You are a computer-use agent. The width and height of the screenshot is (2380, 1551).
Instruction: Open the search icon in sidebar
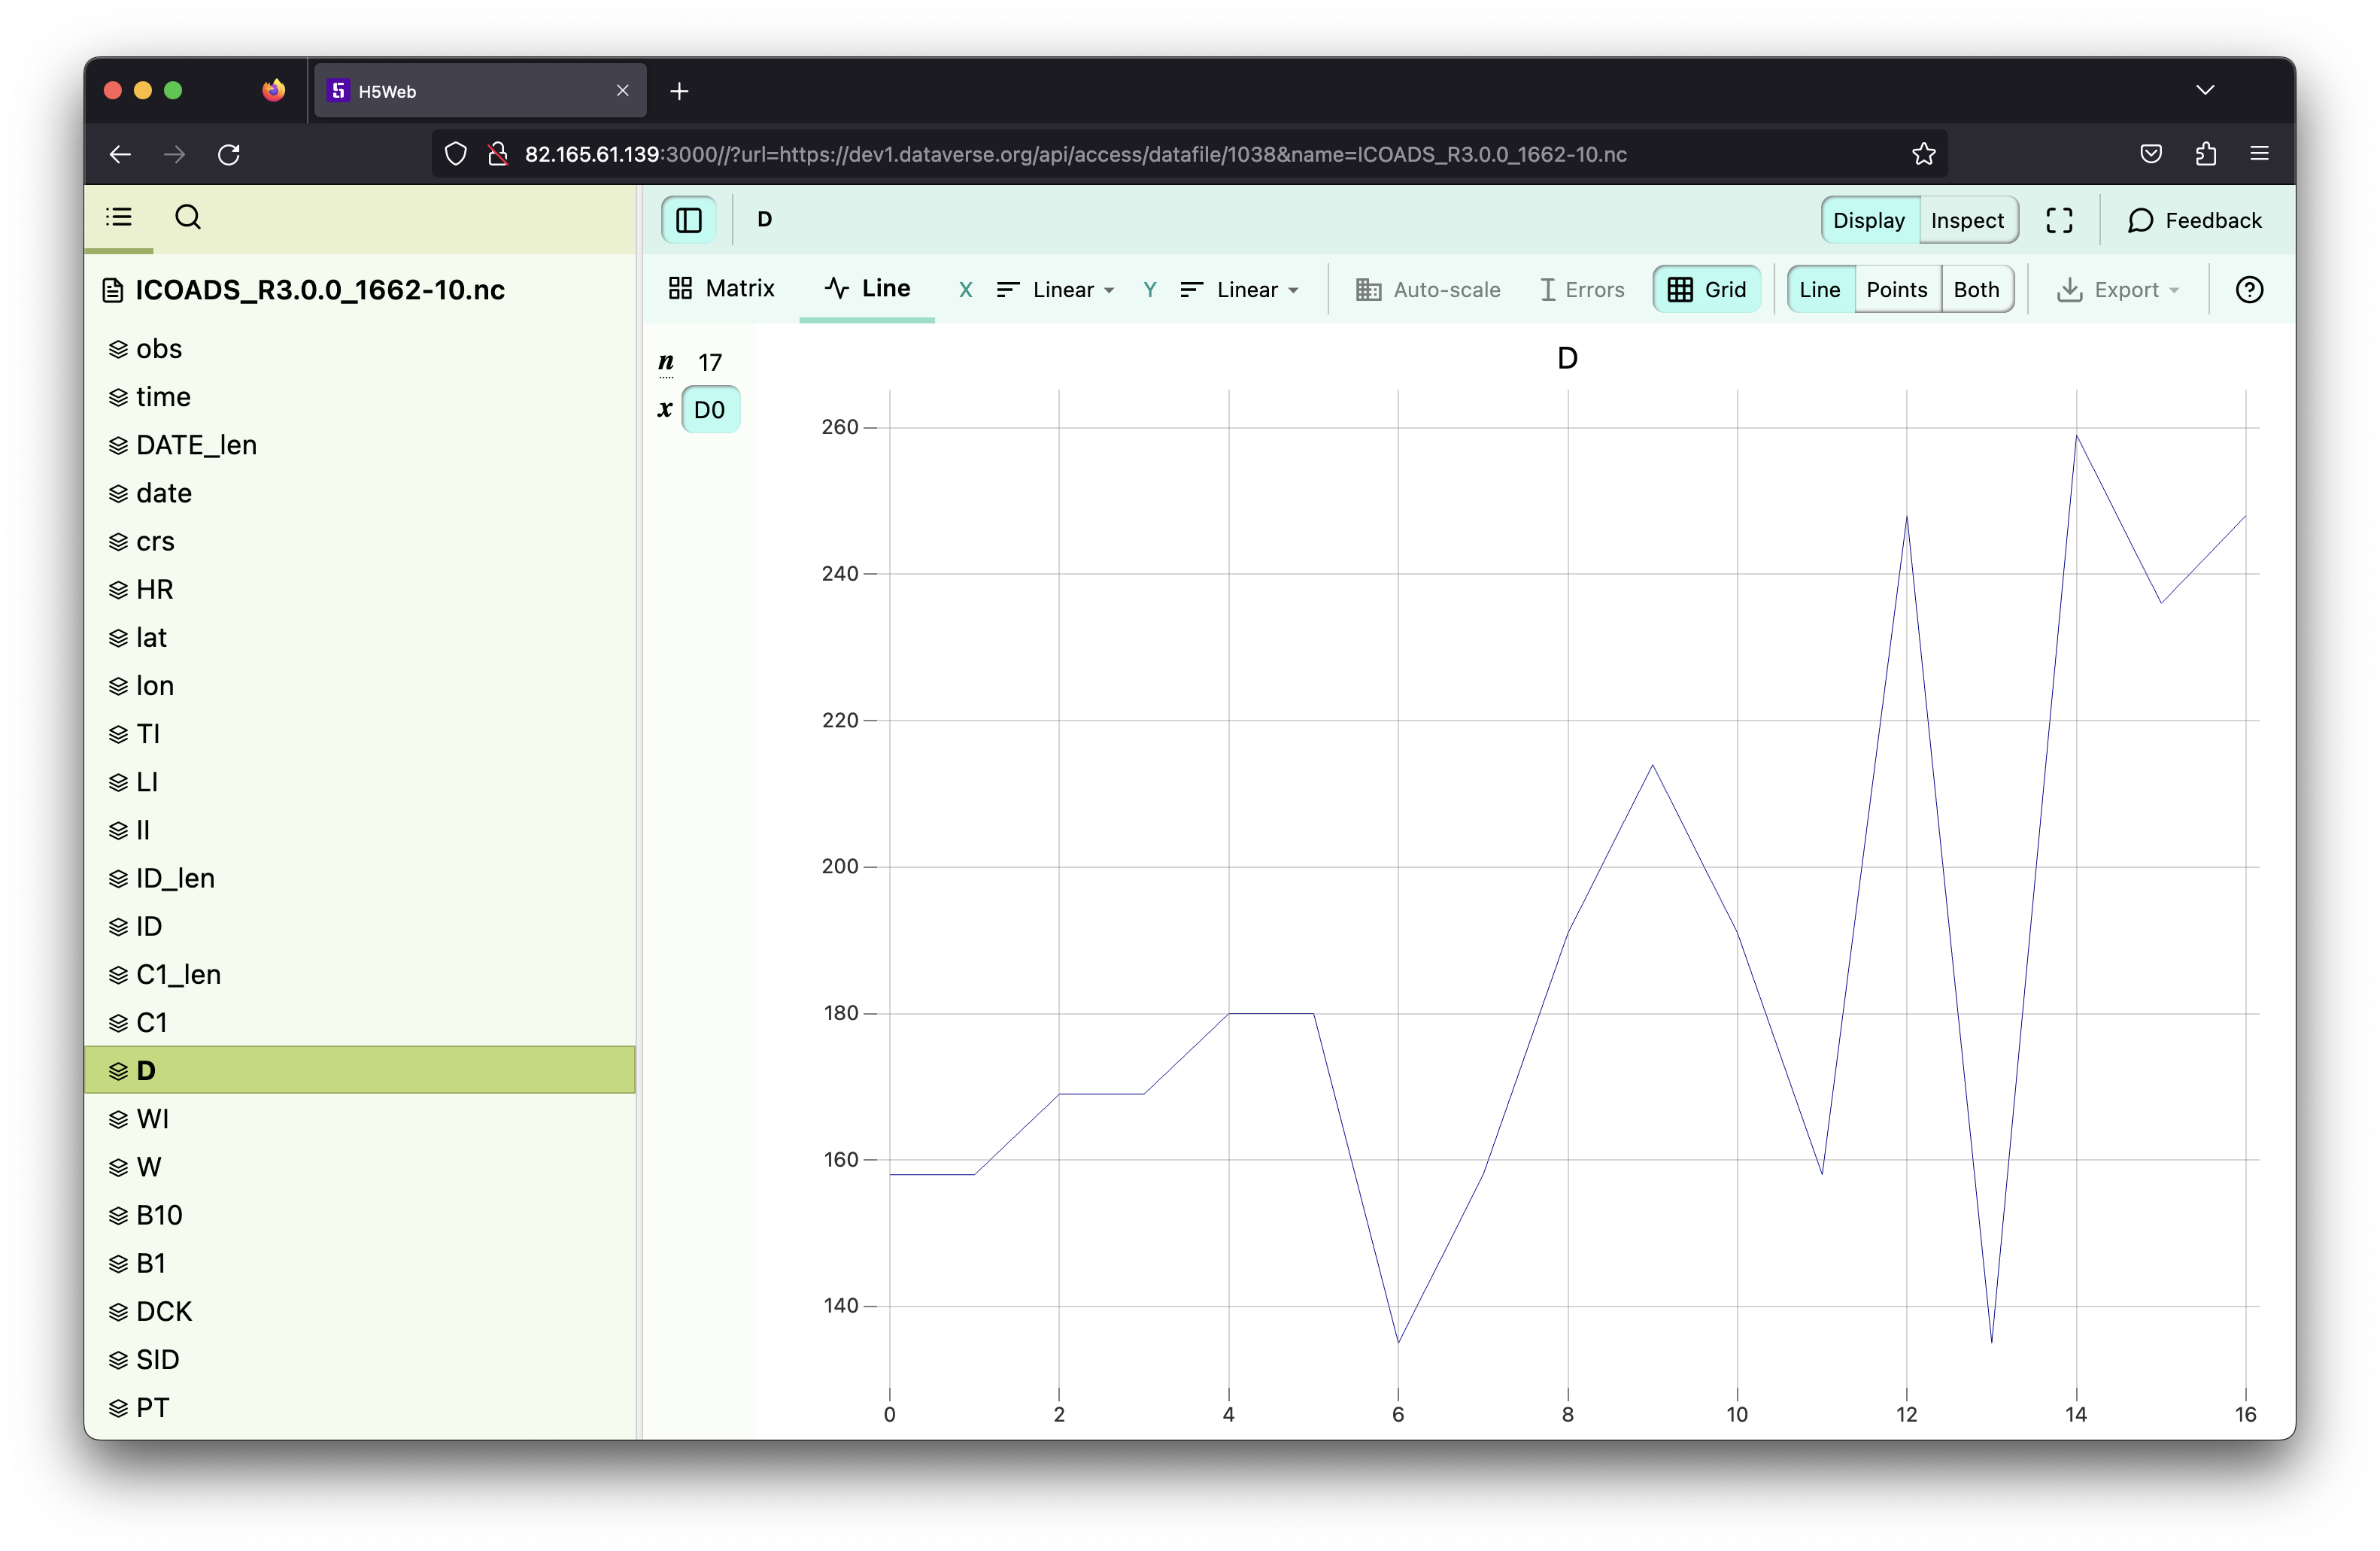(x=188, y=217)
